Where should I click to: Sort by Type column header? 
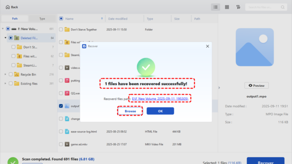(150, 19)
